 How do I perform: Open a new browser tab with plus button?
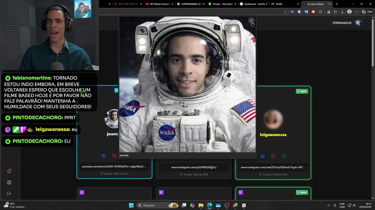[x=337, y=4]
